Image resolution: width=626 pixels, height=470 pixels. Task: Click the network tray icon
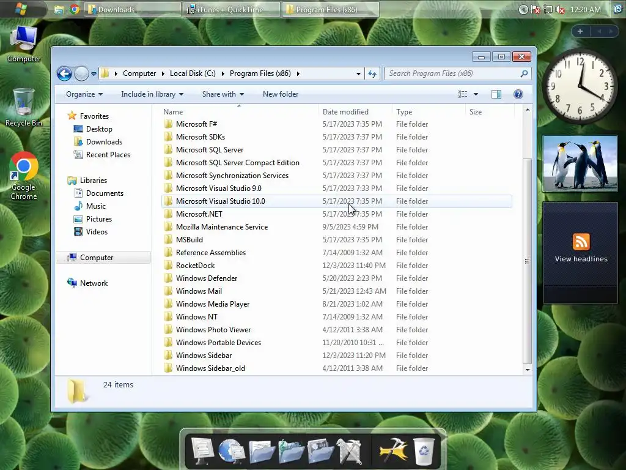tap(548, 10)
